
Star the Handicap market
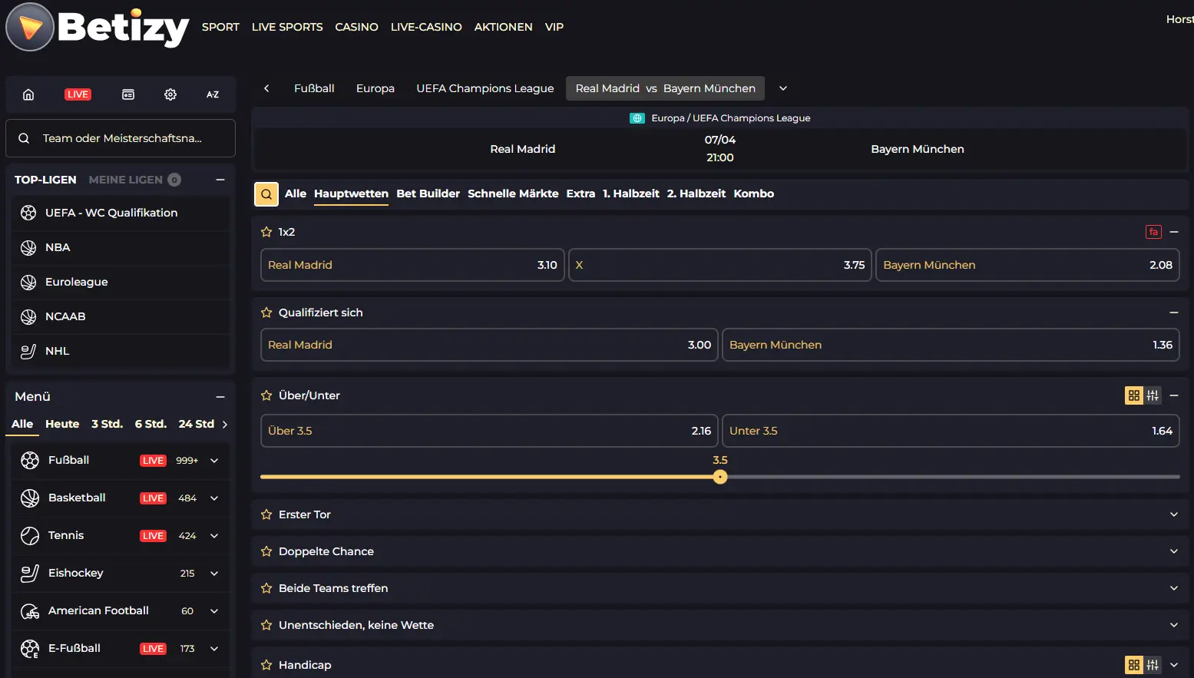coord(266,665)
